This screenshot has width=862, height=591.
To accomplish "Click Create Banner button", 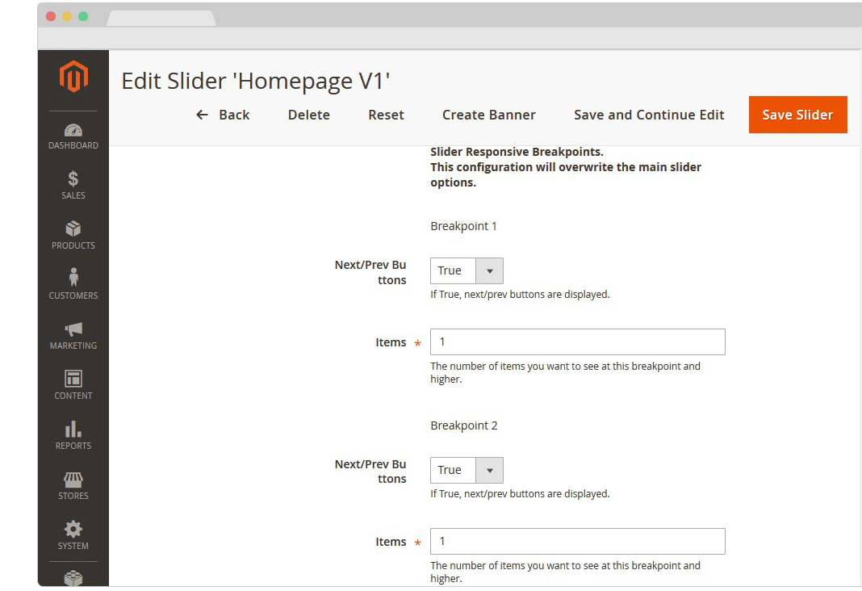I will [x=488, y=115].
